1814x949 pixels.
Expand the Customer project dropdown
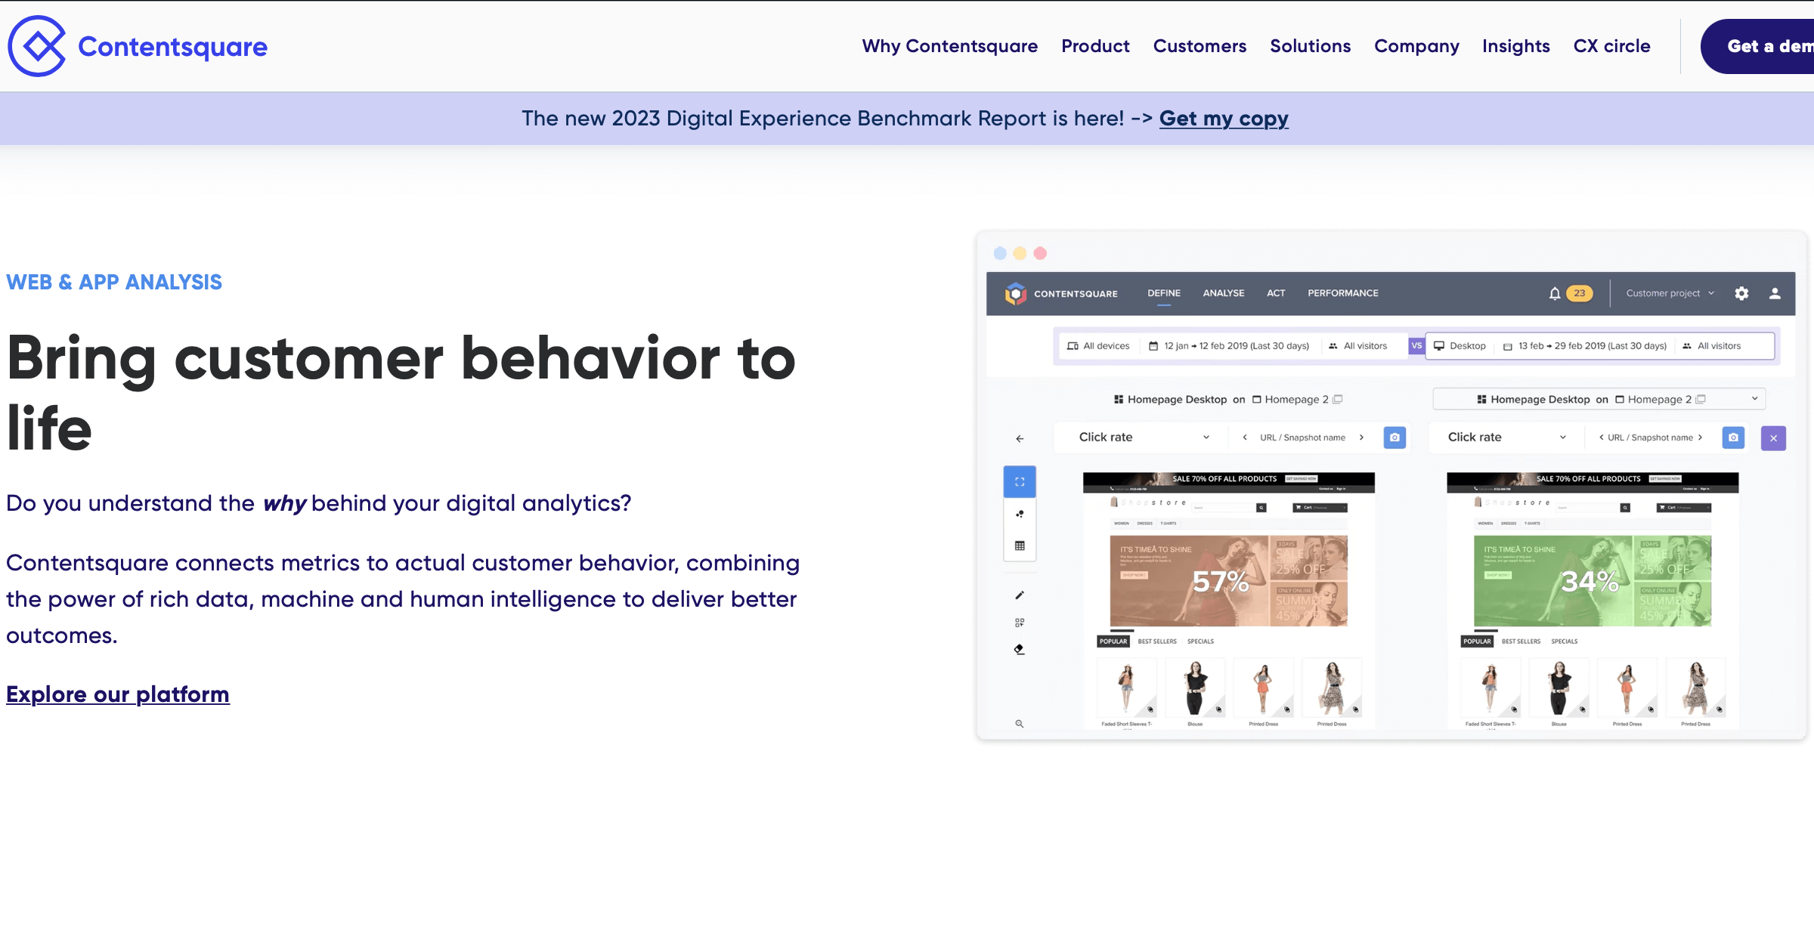[x=1670, y=294]
